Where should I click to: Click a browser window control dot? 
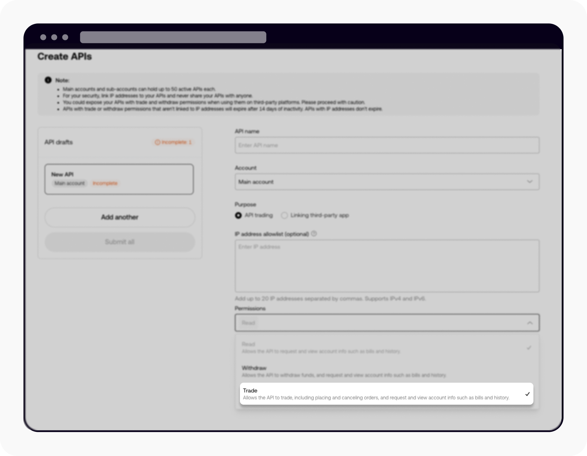click(44, 37)
